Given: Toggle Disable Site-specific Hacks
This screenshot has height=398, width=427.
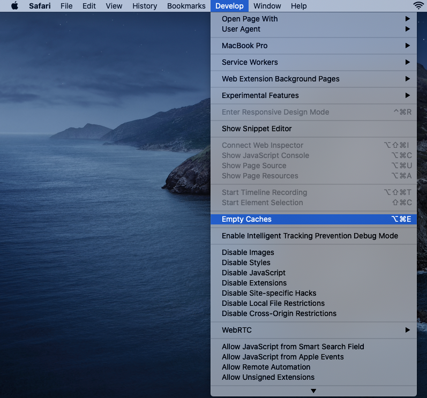Looking at the screenshot, I should pos(313,293).
